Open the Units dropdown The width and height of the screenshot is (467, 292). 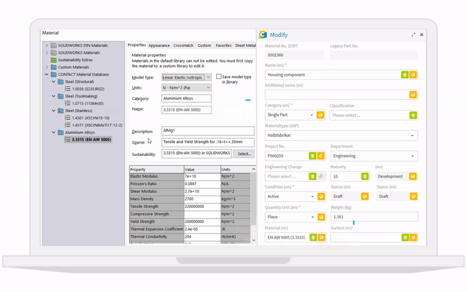click(208, 88)
